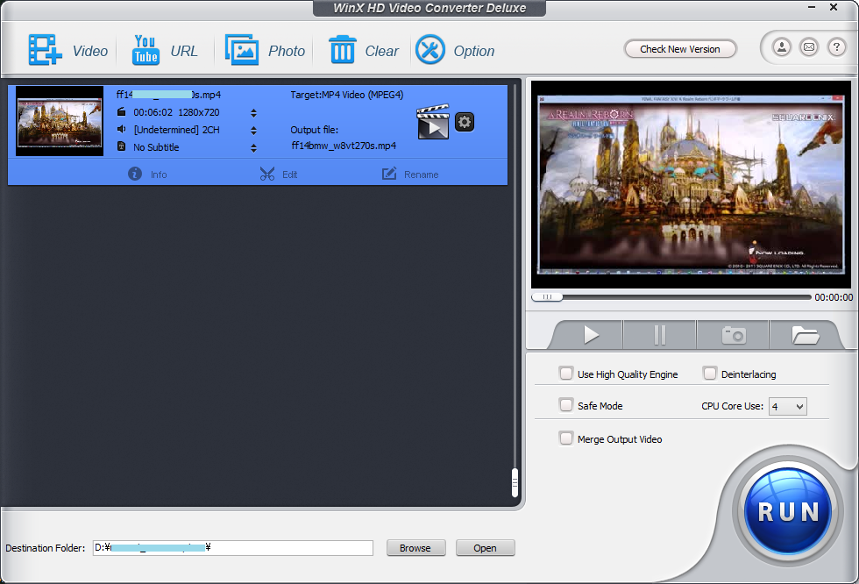Expand the No Subtitle track selector
This screenshot has width=859, height=584.
tap(253, 147)
